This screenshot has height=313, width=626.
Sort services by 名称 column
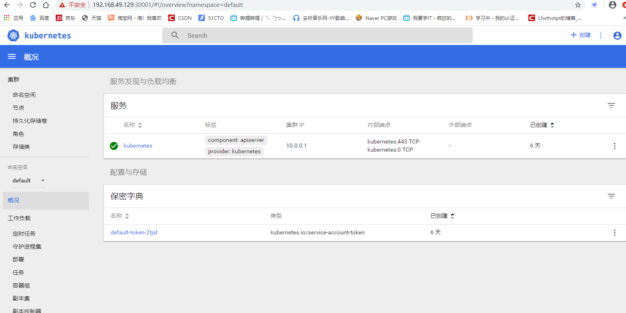coord(133,125)
